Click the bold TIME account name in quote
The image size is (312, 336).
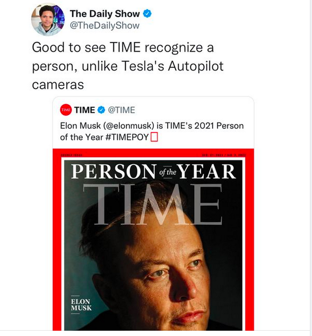tap(84, 110)
